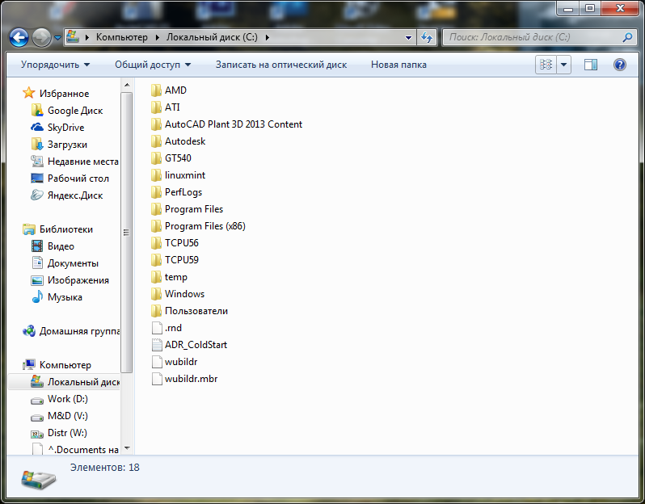Click the computer icon in address bar

[x=73, y=37]
